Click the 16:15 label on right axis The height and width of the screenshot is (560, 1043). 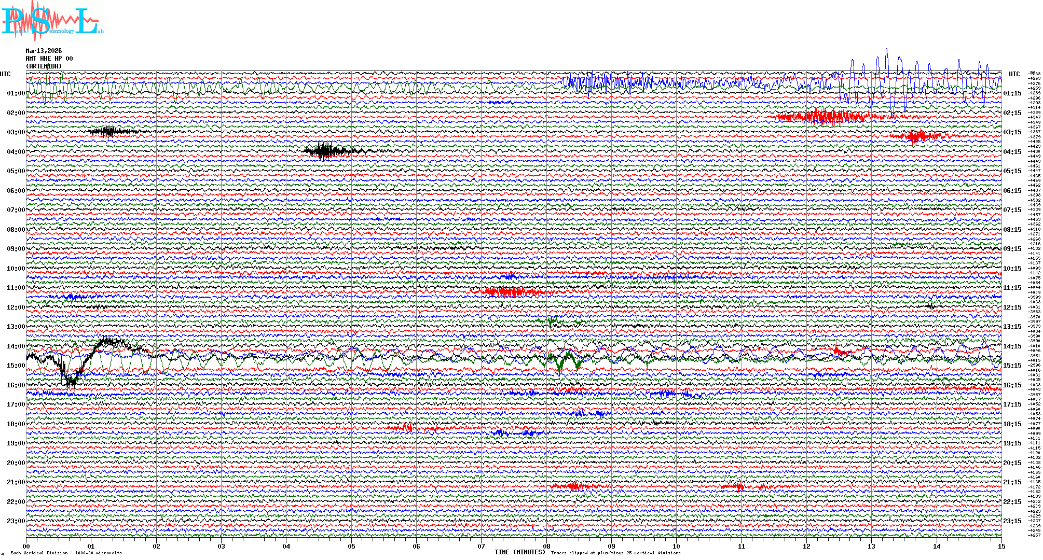[1012, 385]
